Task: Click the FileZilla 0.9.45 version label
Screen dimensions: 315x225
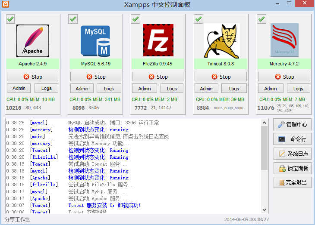Action: pyautogui.click(x=157, y=64)
